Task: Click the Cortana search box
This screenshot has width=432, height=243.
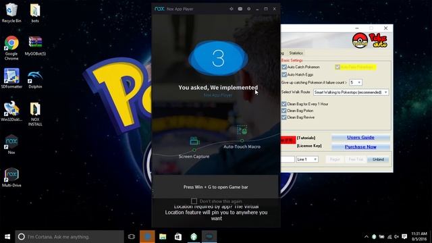Action: [x=70, y=237]
